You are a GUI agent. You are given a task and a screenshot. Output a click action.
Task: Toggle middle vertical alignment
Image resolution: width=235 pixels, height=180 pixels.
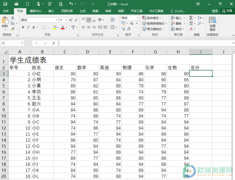89,20
